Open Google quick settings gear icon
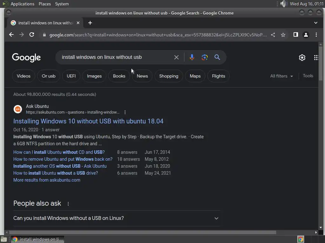Viewport: 325px width, 243px height. pyautogui.click(x=302, y=58)
